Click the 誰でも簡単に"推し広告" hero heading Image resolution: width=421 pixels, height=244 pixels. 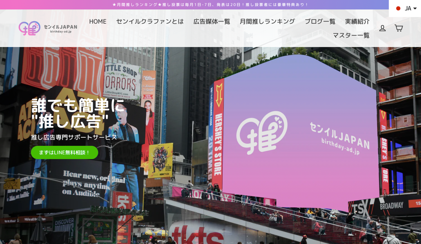pyautogui.click(x=78, y=113)
